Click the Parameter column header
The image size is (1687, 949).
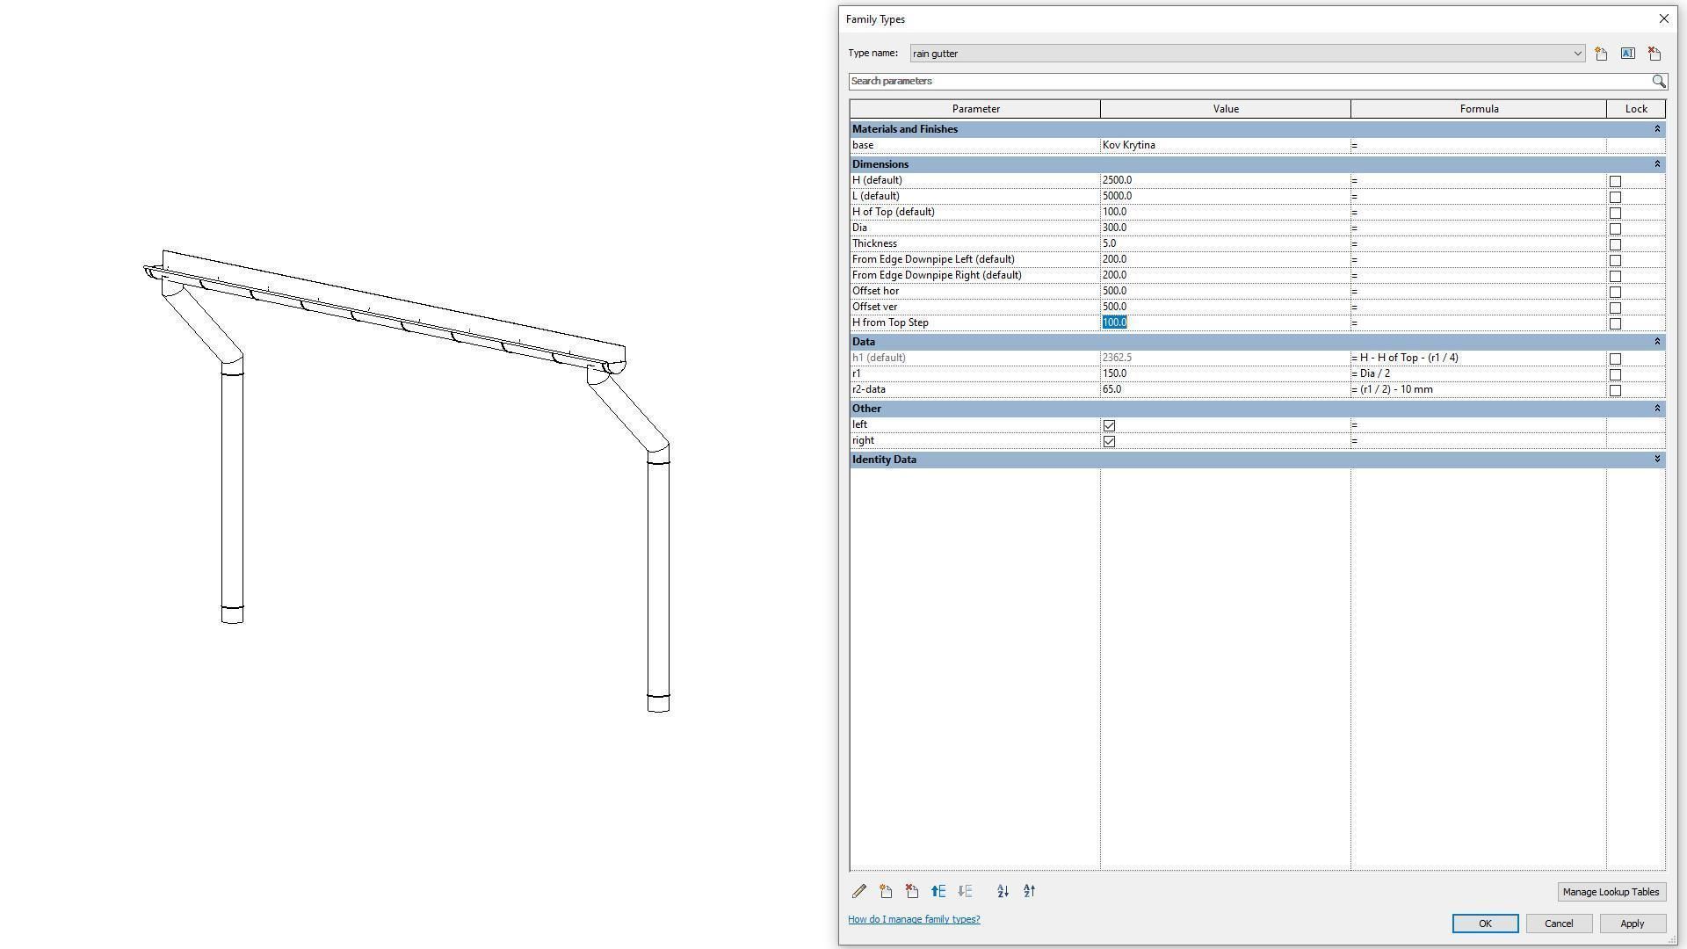(975, 109)
